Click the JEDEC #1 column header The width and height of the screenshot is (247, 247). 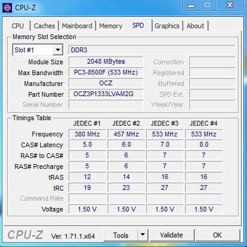click(x=87, y=123)
